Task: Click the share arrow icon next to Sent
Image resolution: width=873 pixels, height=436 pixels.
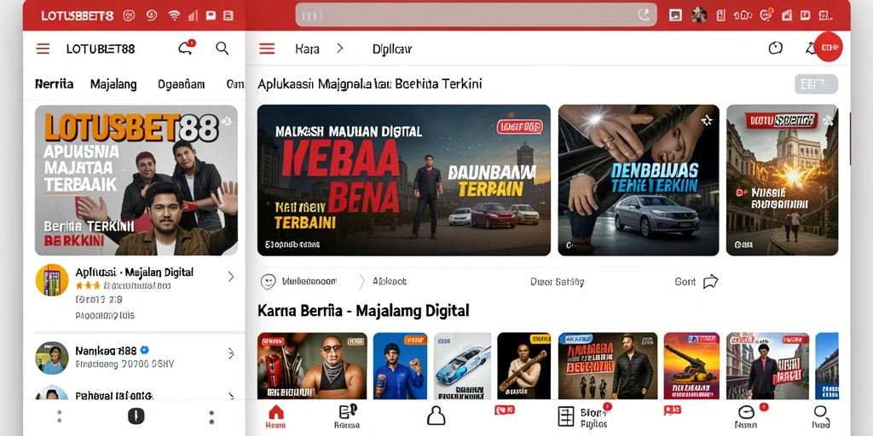Action: (710, 282)
